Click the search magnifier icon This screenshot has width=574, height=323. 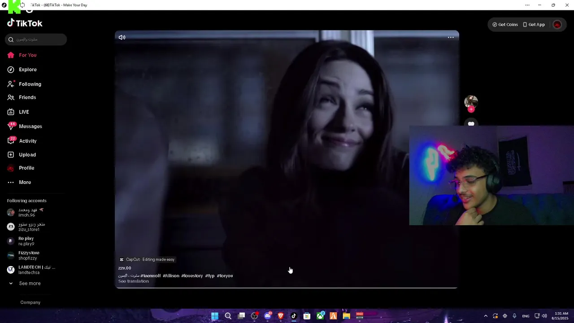[11, 39]
